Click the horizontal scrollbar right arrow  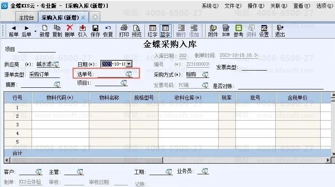coord(328,160)
